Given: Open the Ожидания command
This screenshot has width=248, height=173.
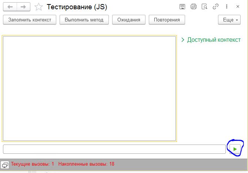Looking at the screenshot, I should (x=129, y=20).
